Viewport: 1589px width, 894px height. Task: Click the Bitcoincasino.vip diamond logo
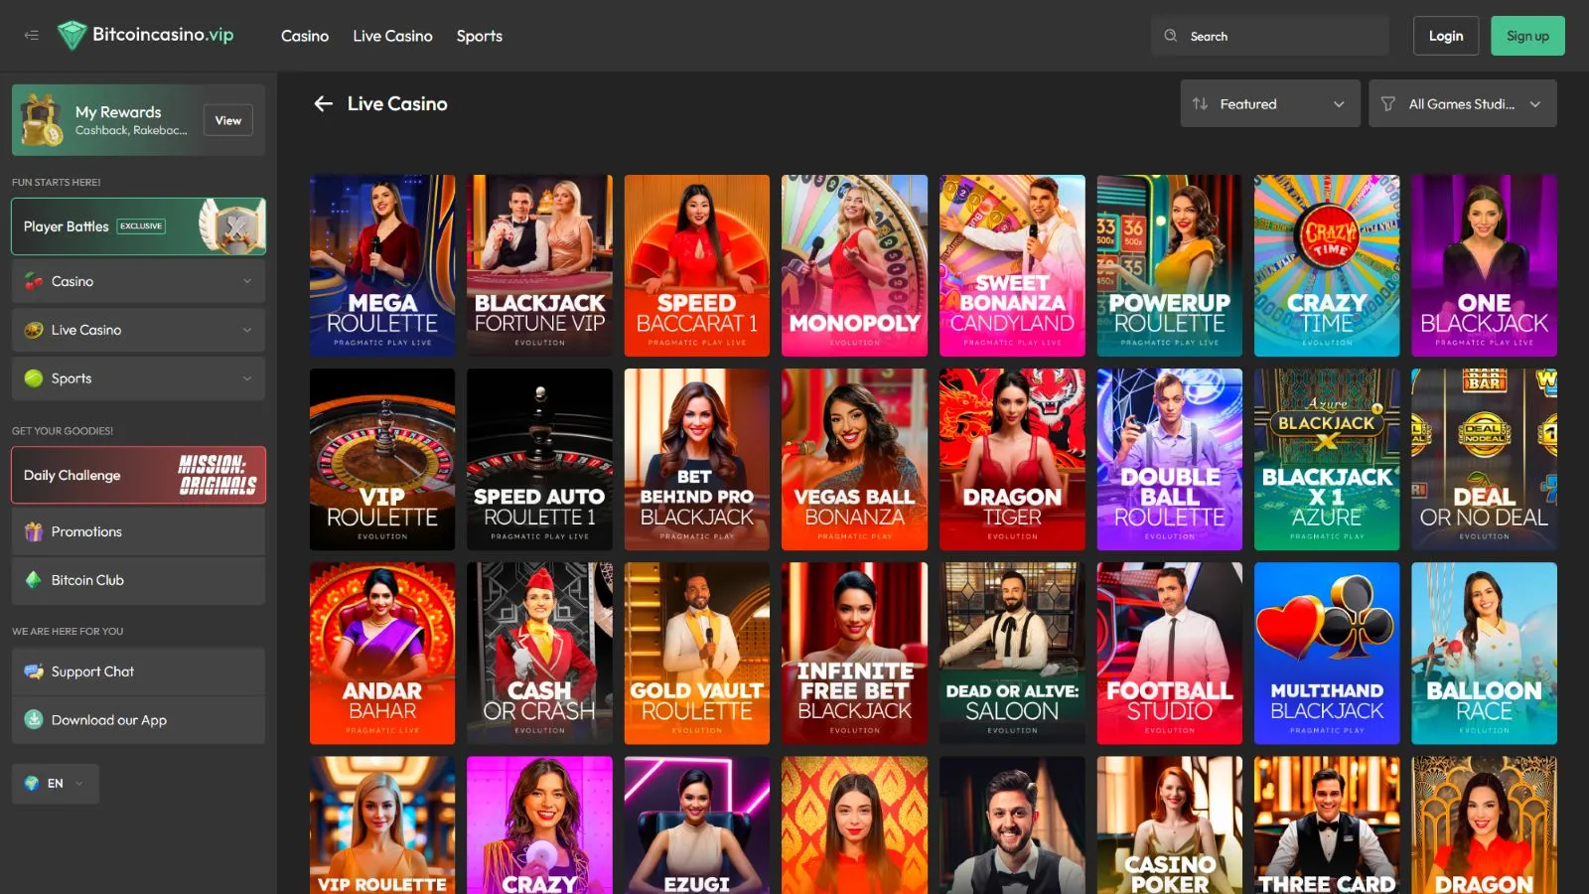pos(72,36)
